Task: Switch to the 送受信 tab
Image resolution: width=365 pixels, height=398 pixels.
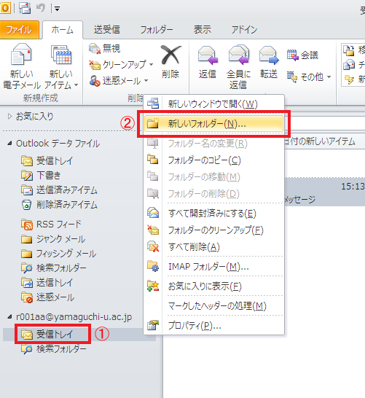Action: pos(107,30)
